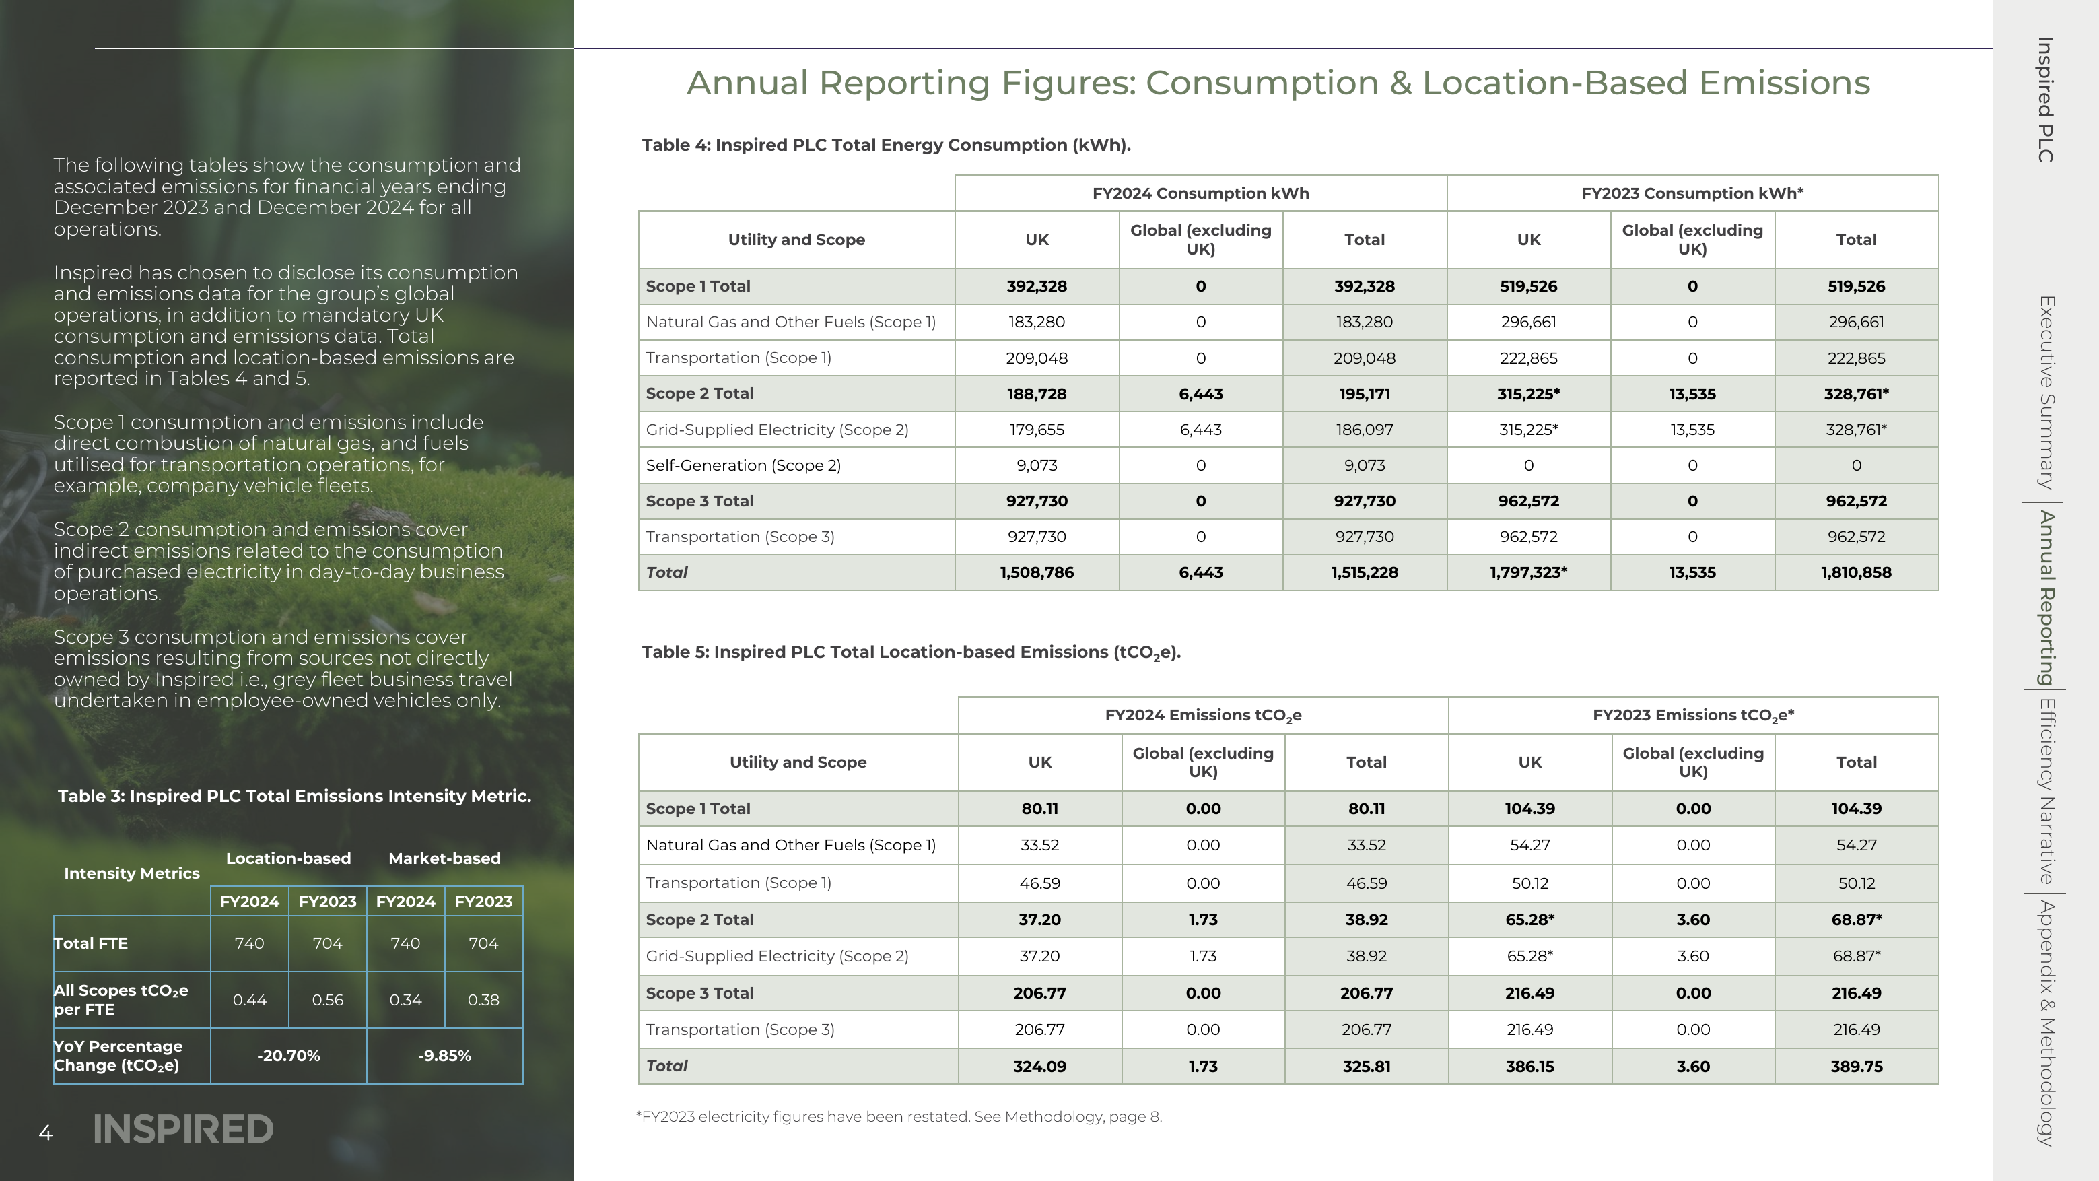Image resolution: width=2099 pixels, height=1181 pixels.
Task: Select the FY2023 Consumption kWh* header
Action: pyautogui.click(x=1692, y=193)
